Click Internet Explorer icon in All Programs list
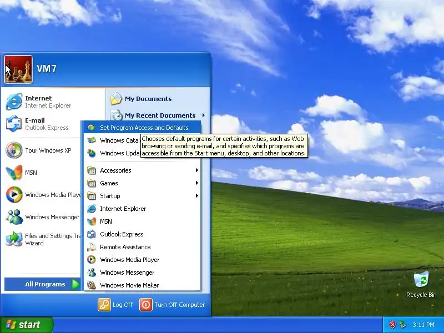This screenshot has height=333, width=444. click(x=91, y=209)
